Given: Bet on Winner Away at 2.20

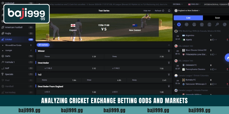Looking at the screenshot, I should 138,56.
